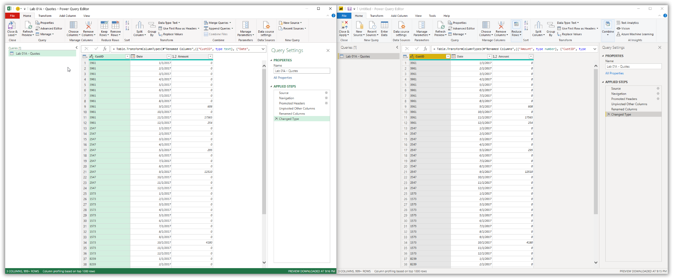This screenshot has width=673, height=279.
Task: Expand the formula bar in the Excel editor
Action: point(263,49)
